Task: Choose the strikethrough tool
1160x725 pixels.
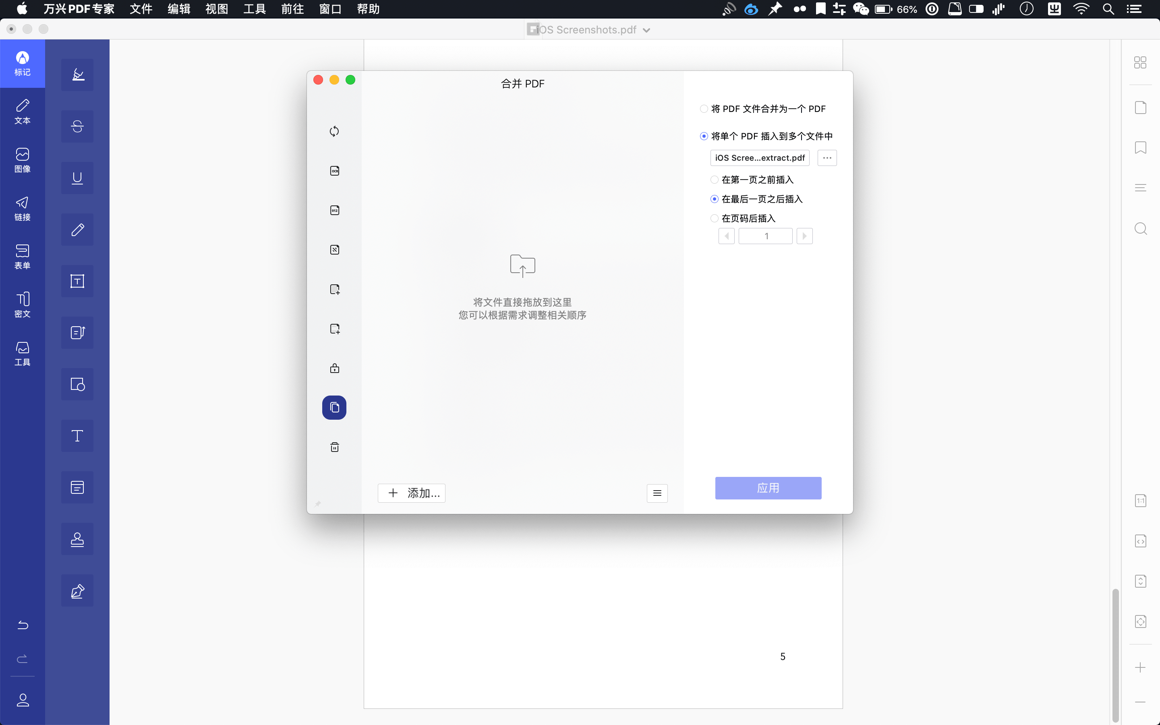Action: click(x=77, y=126)
